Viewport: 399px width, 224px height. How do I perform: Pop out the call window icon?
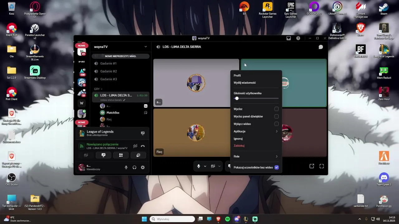(312, 166)
